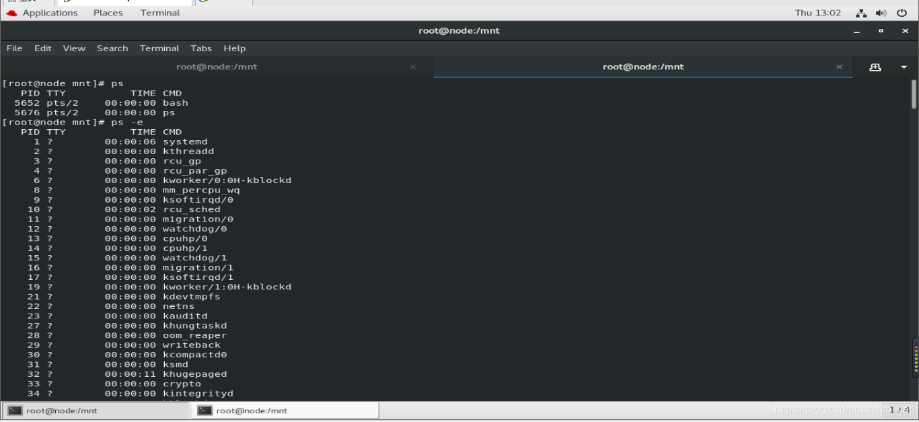The height and width of the screenshot is (422, 919).
Task: Open the Edit menu
Action: click(43, 48)
